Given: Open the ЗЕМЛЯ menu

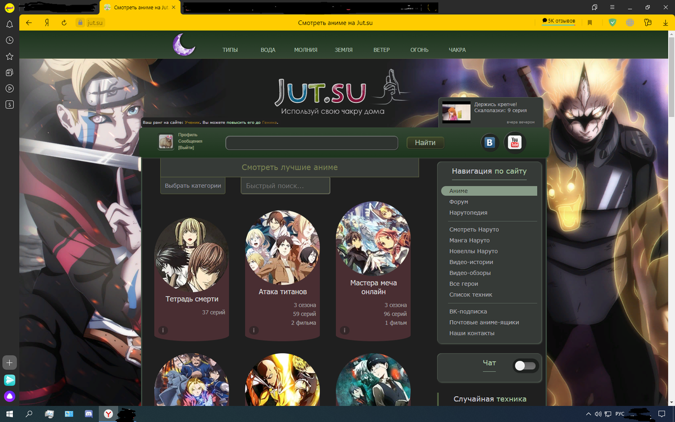Looking at the screenshot, I should pyautogui.click(x=344, y=50).
